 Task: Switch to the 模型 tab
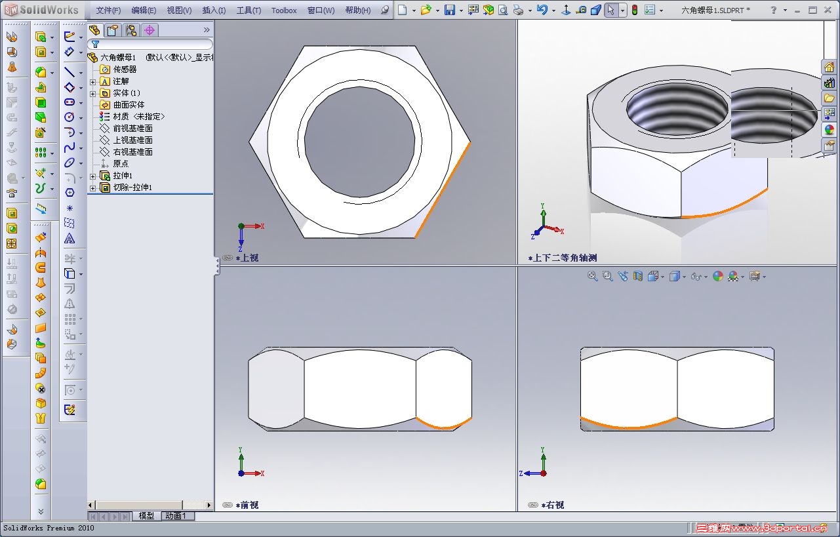coord(146,516)
